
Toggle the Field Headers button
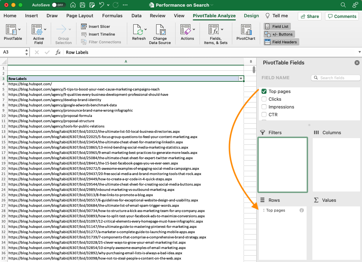point(281,42)
